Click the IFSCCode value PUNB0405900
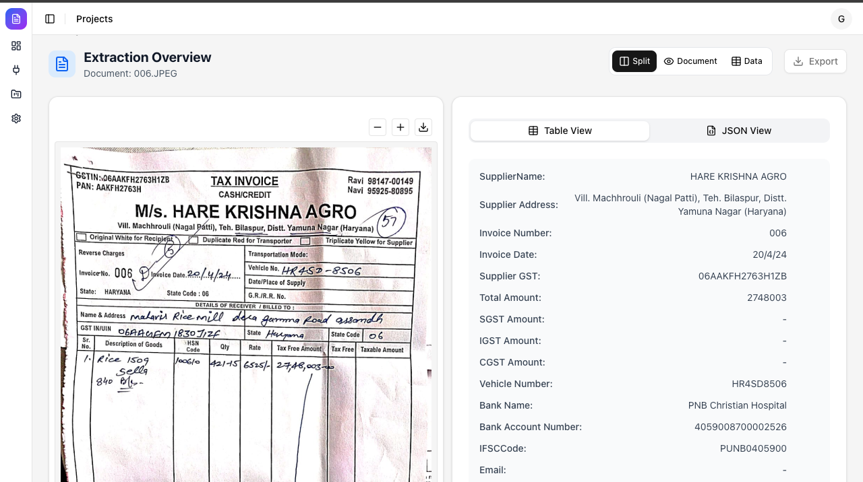 pyautogui.click(x=753, y=448)
